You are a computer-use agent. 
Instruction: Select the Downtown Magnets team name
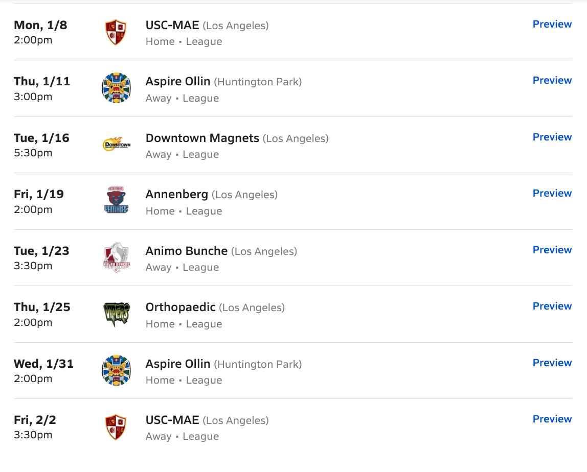[202, 138]
